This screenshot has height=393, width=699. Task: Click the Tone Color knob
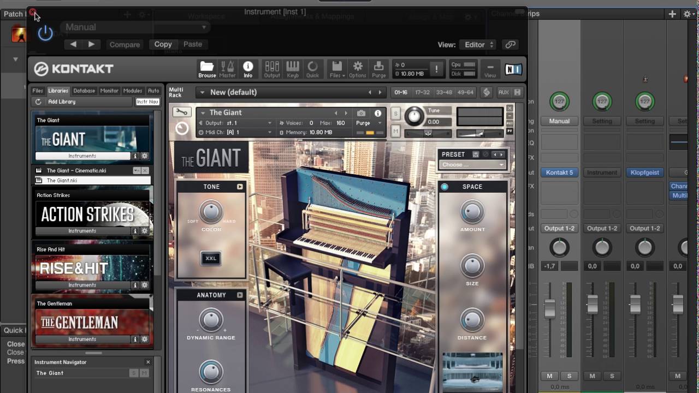211,211
